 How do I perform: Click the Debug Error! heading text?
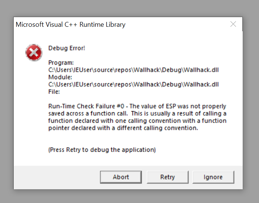(66, 48)
